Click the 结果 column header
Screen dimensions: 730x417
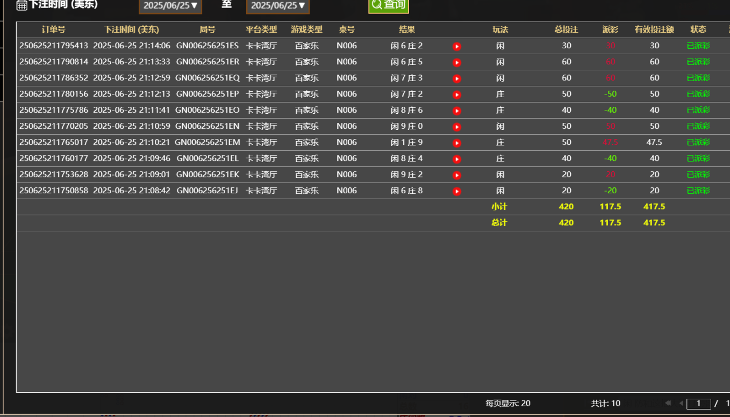(406, 30)
